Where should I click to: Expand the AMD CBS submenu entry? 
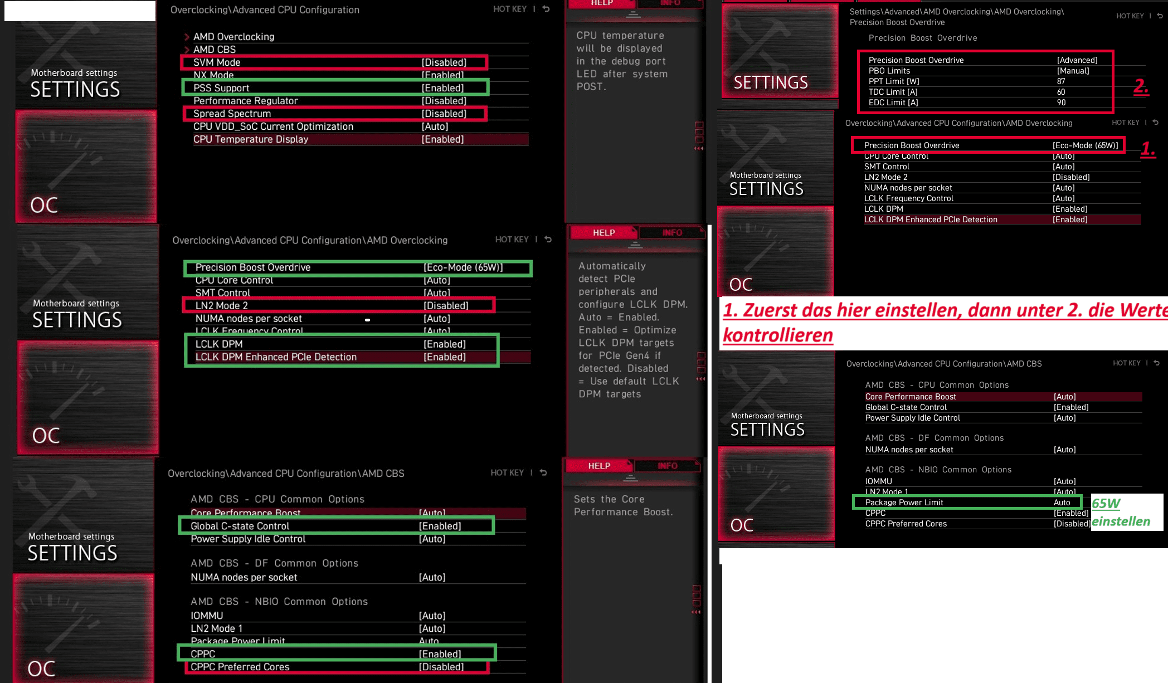pyautogui.click(x=214, y=50)
